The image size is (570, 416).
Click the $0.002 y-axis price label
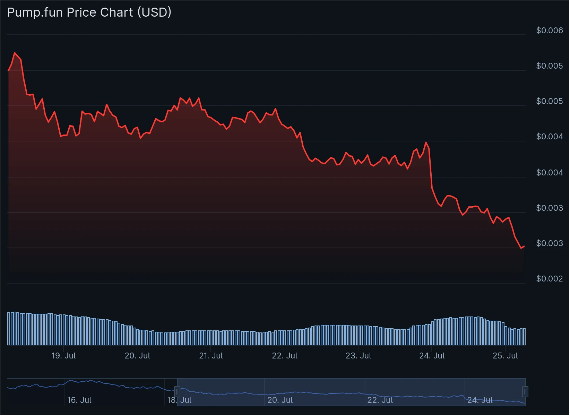[x=550, y=279]
